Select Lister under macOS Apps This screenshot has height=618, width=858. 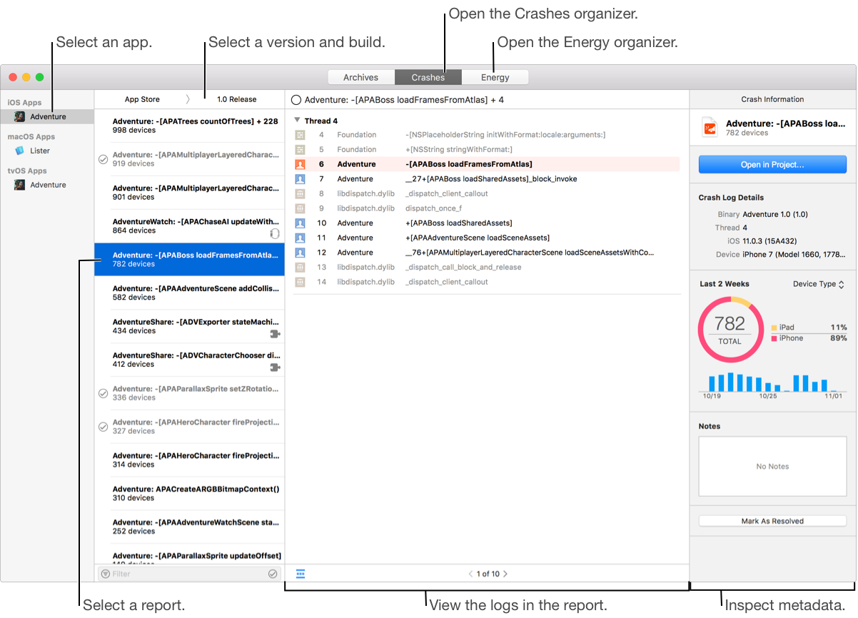(48, 151)
